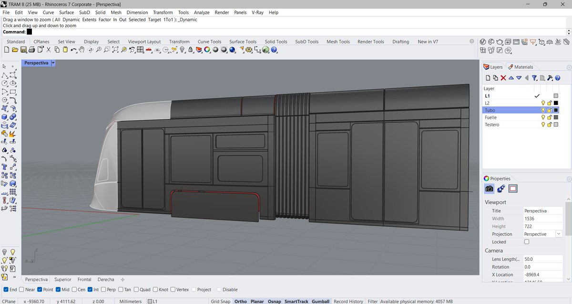Click the New layer icon
The width and height of the screenshot is (572, 304).
(x=488, y=78)
